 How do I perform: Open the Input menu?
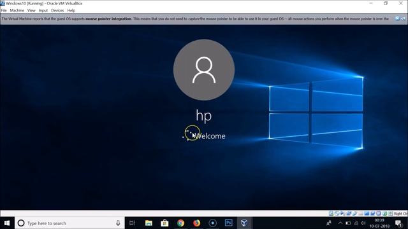pos(43,10)
